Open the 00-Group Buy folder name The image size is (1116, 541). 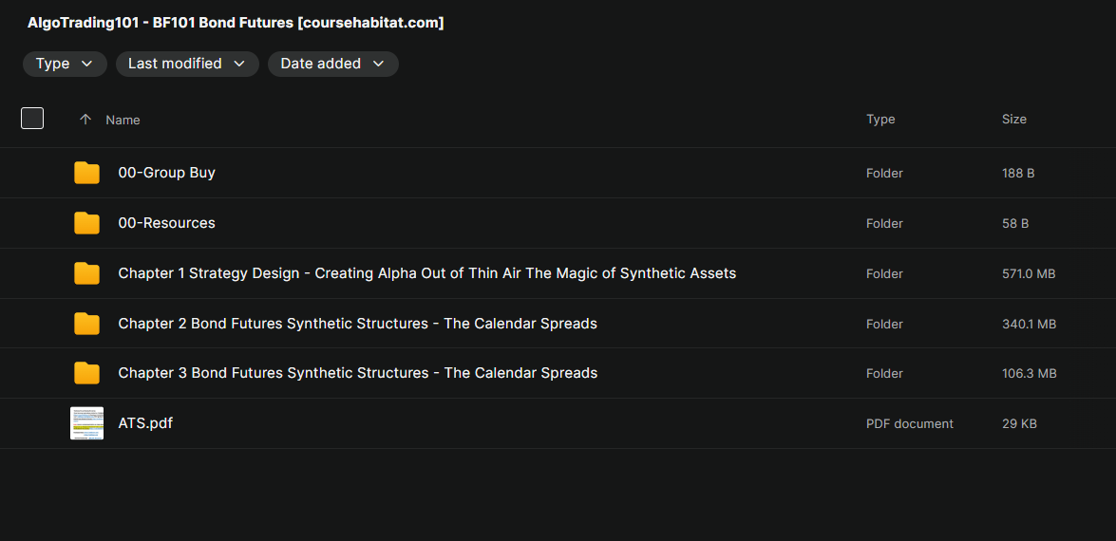tap(166, 173)
